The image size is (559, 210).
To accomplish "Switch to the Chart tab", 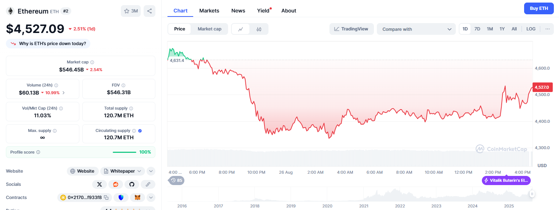I will point(180,11).
